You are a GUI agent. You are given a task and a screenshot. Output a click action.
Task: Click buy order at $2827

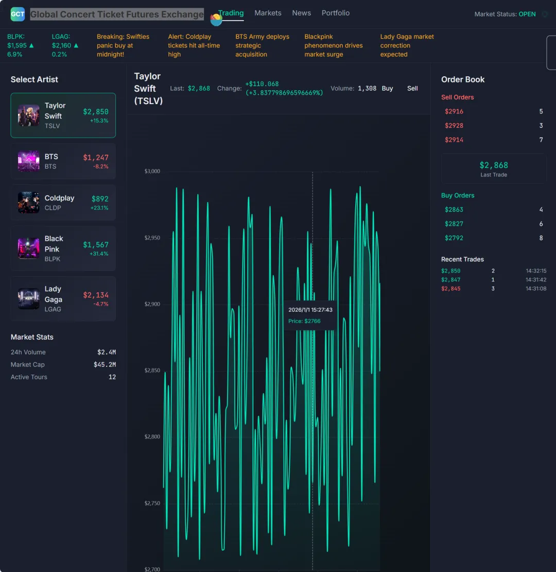[x=494, y=224]
